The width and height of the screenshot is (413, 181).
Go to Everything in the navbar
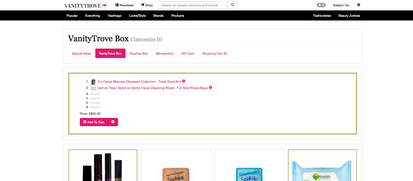pyautogui.click(x=92, y=15)
